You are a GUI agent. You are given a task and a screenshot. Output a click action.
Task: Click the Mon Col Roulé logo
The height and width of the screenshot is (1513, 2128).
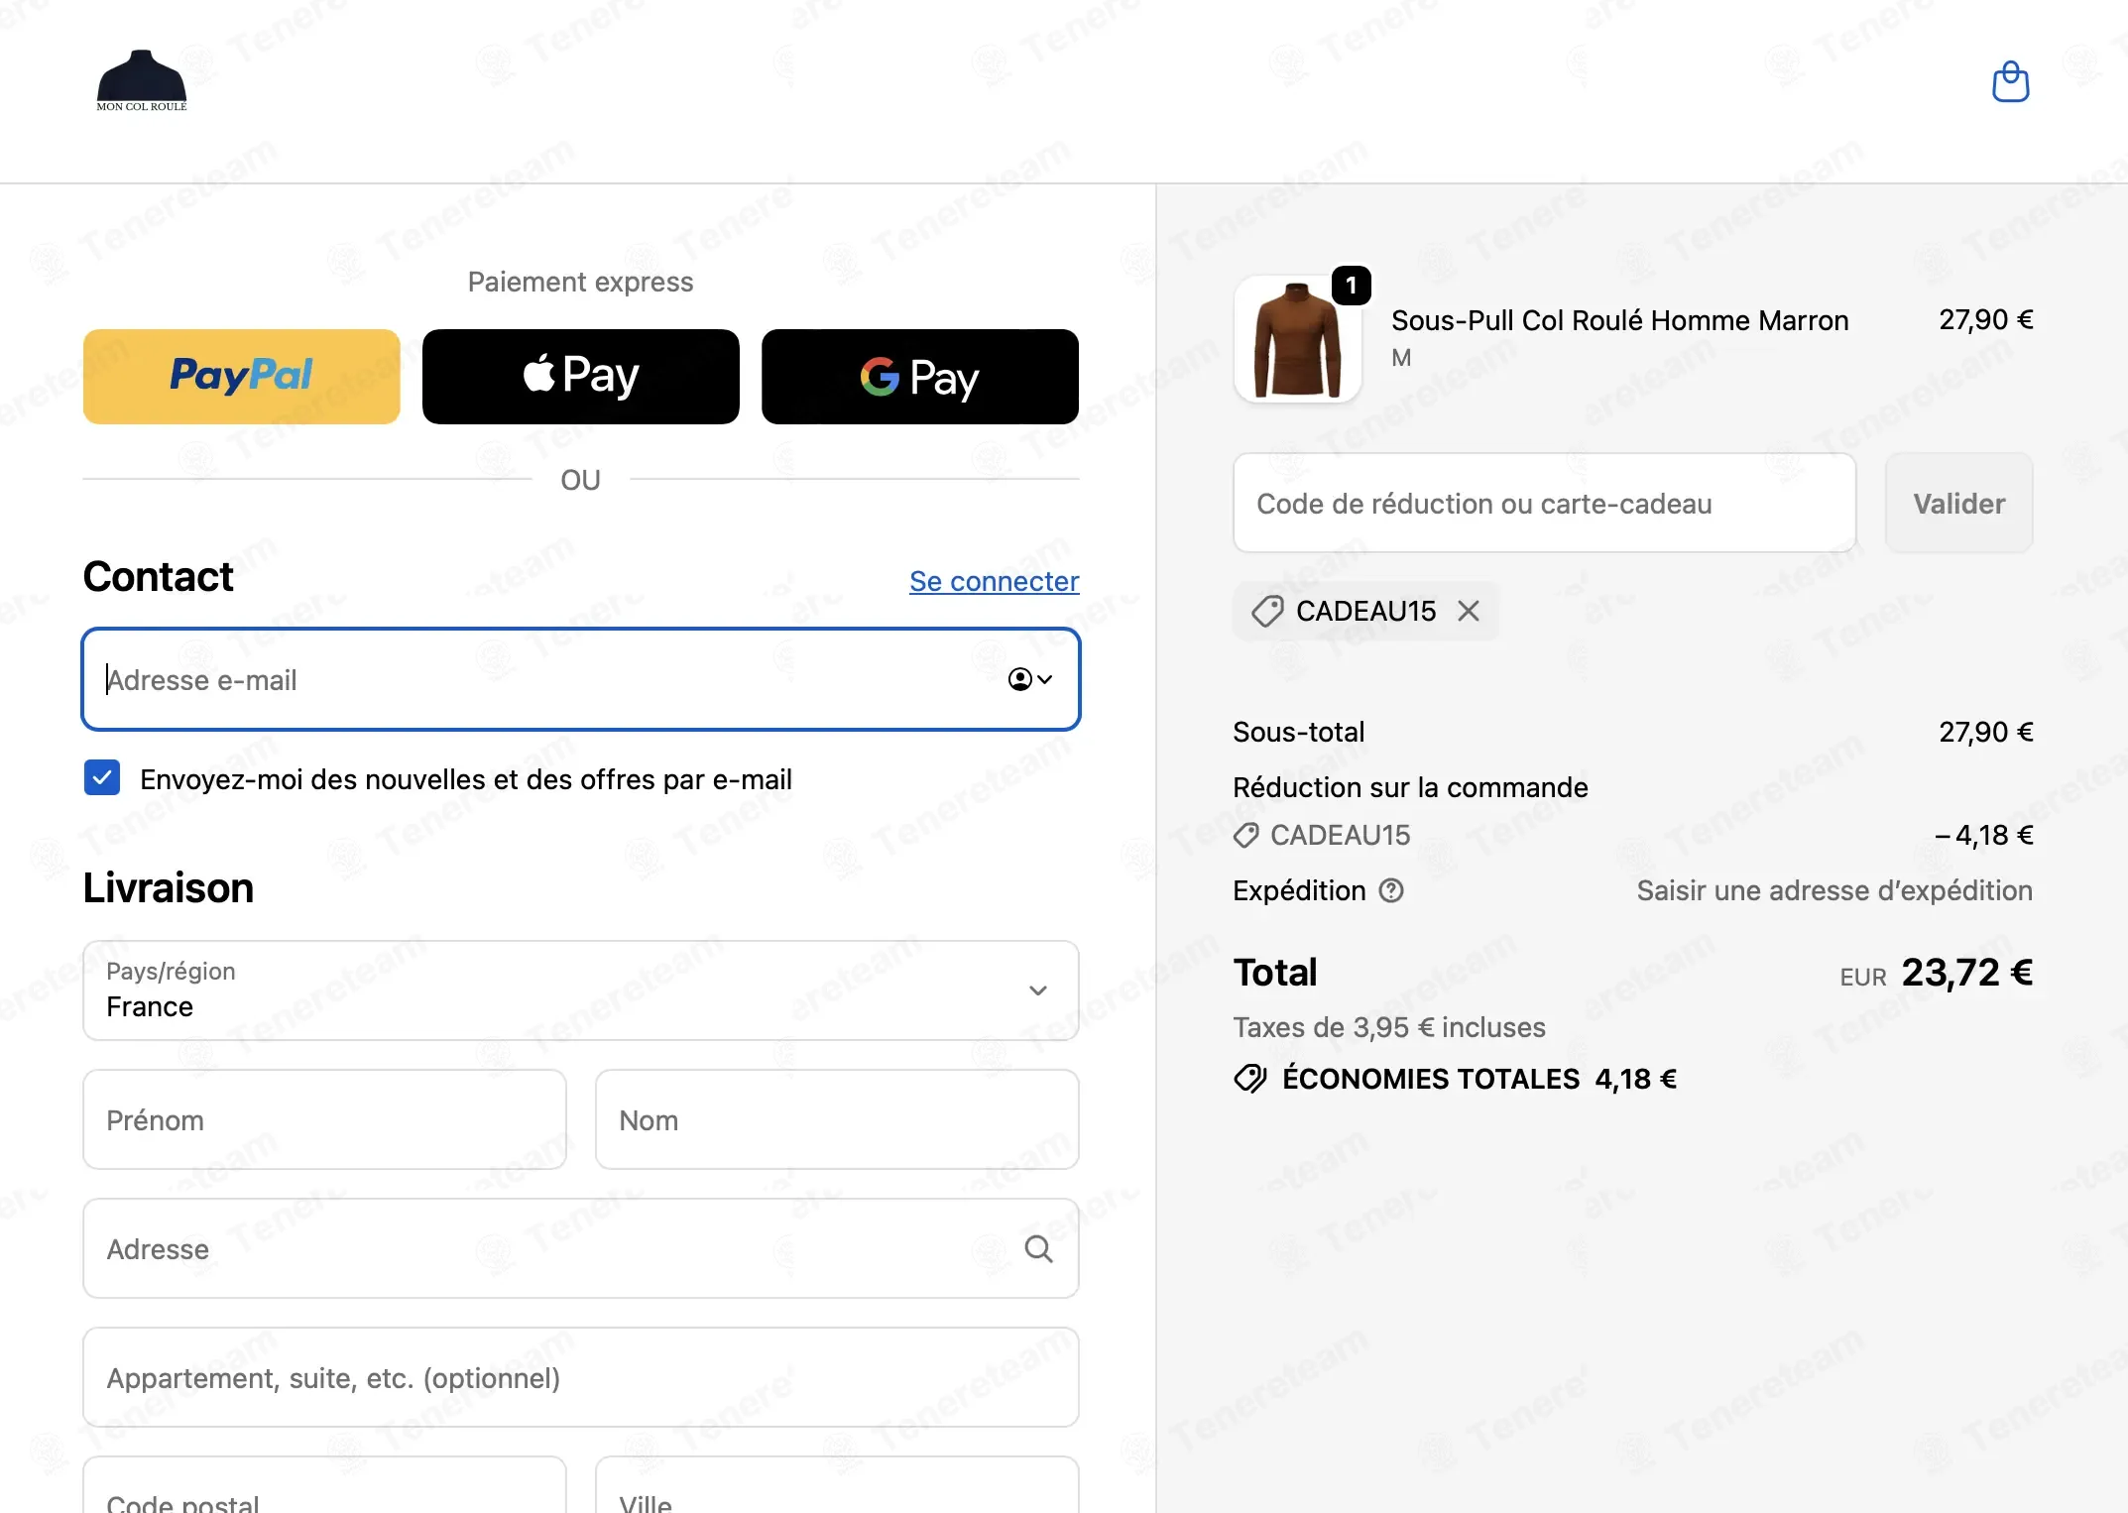[142, 80]
